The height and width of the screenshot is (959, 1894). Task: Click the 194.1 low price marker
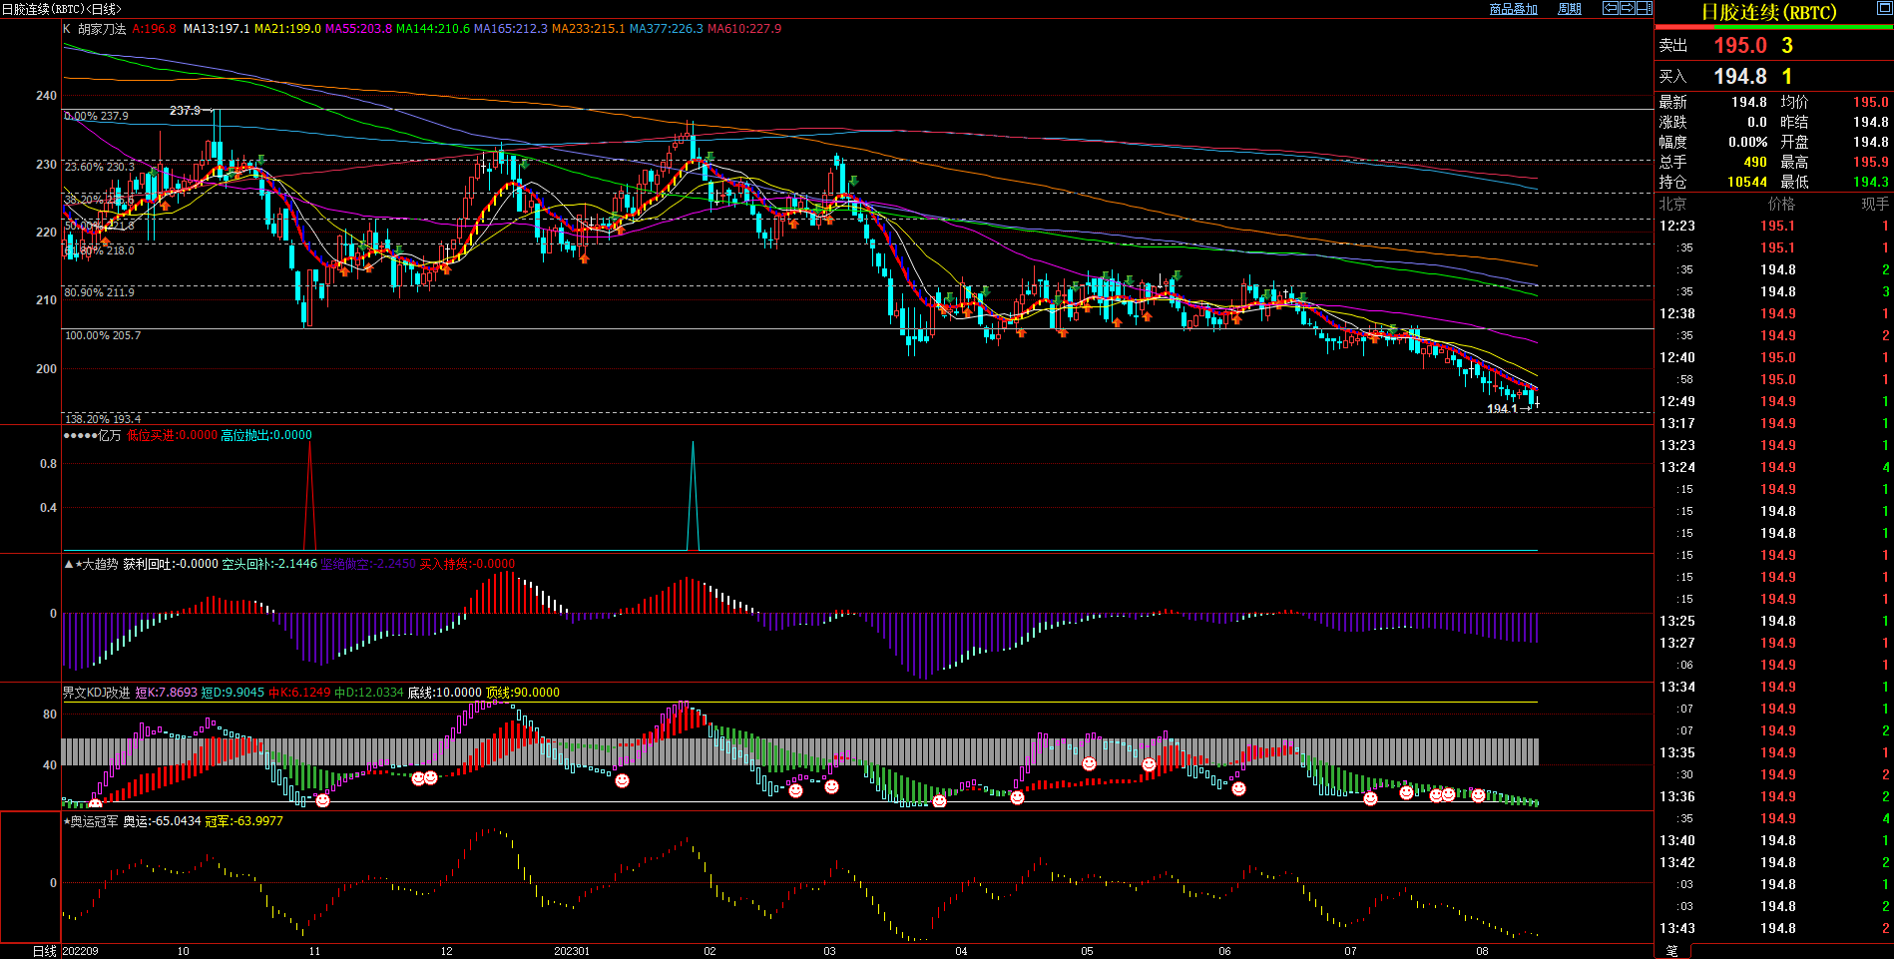[1501, 408]
